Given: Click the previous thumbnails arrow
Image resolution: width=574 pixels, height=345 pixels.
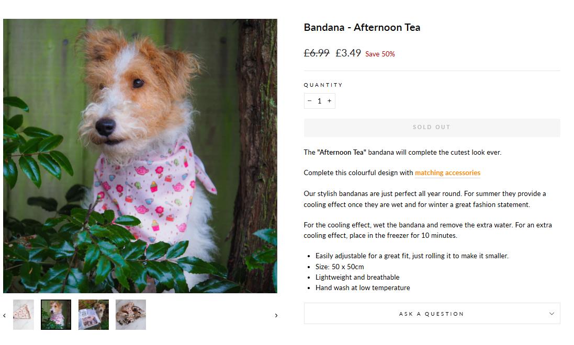Looking at the screenshot, I should [5, 315].
